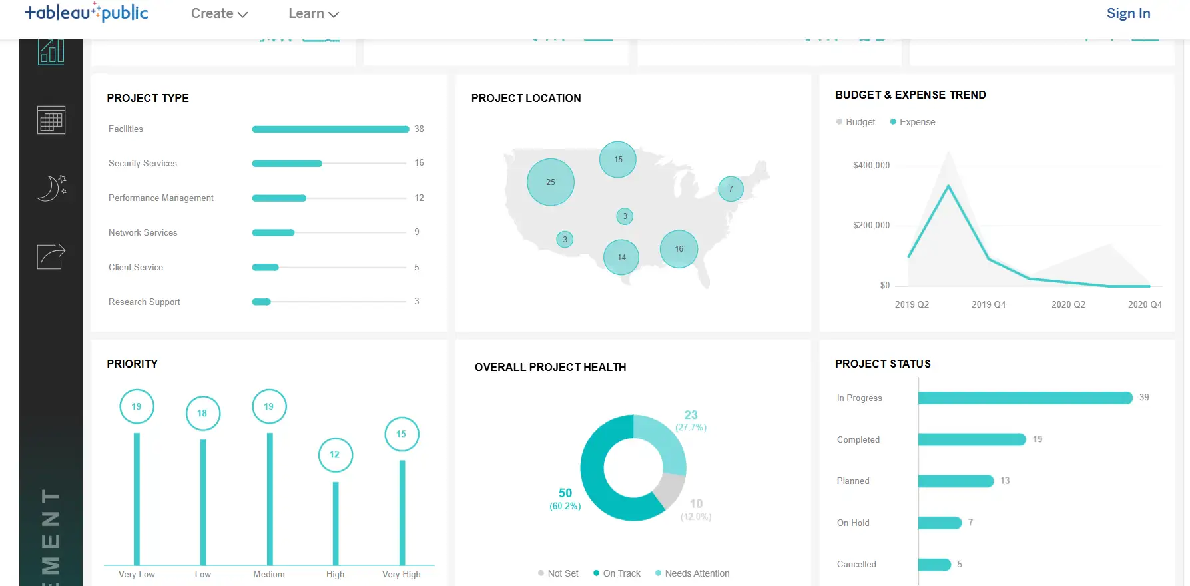Select the On Hold status bar
The height and width of the screenshot is (586, 1190).
pos(940,523)
